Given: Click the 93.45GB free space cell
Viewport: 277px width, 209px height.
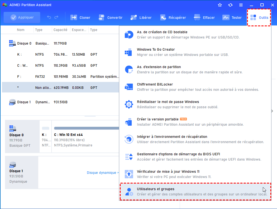Looking at the screenshot, I should point(79,66).
